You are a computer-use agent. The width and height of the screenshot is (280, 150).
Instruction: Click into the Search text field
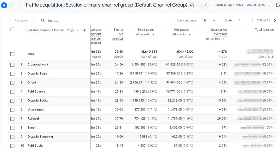82,20
